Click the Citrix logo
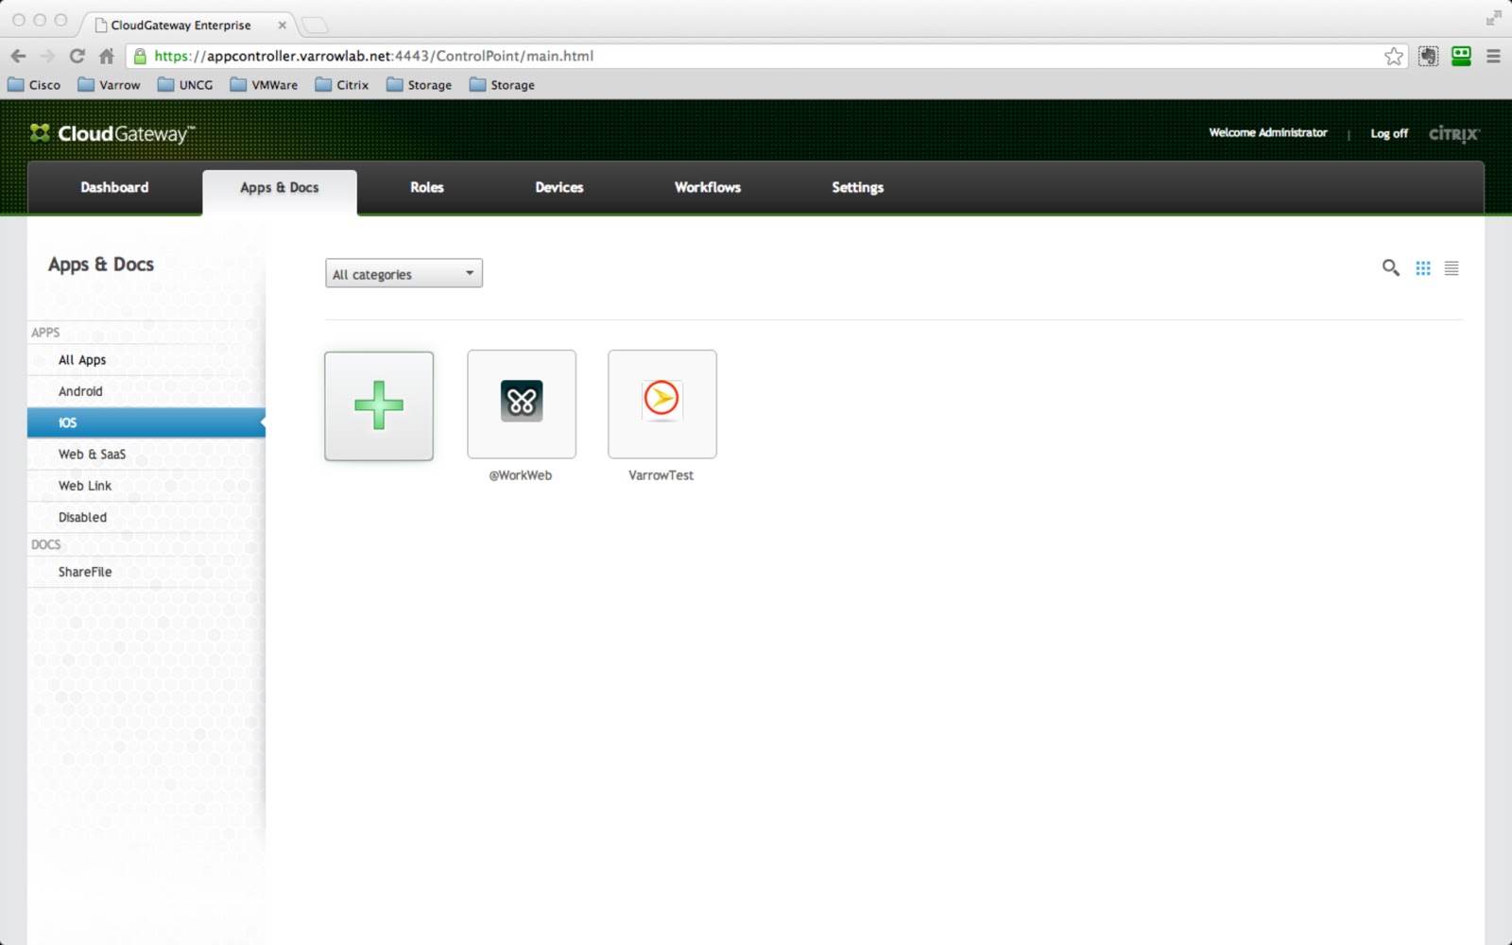The image size is (1512, 945). coord(1454,133)
